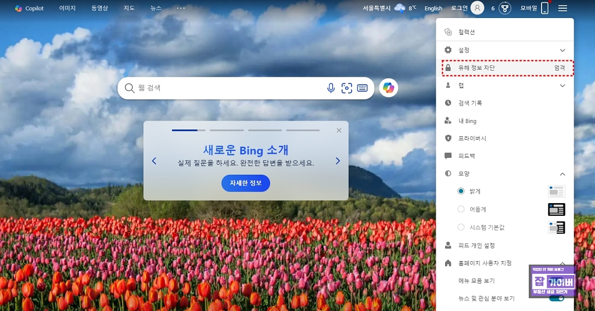Click the mobile phone icon
Screen dimensions: 595x311
(545, 8)
